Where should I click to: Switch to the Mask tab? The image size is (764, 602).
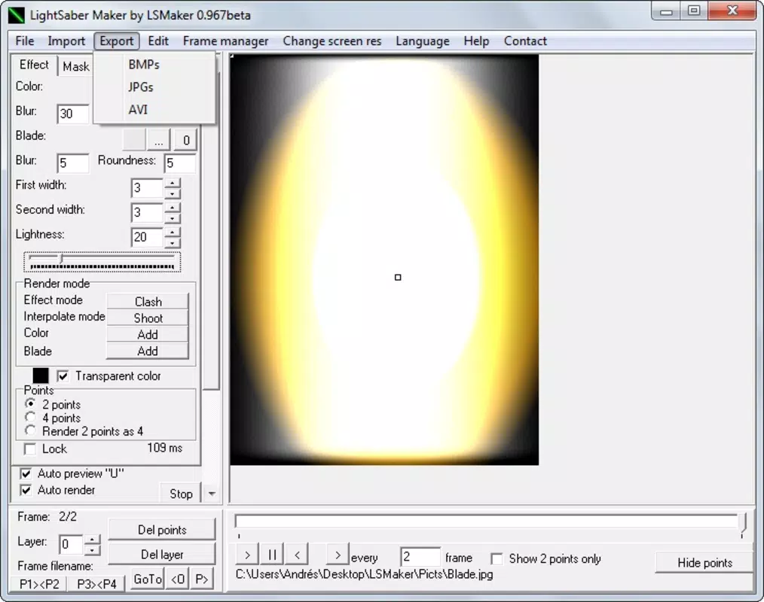pos(75,67)
